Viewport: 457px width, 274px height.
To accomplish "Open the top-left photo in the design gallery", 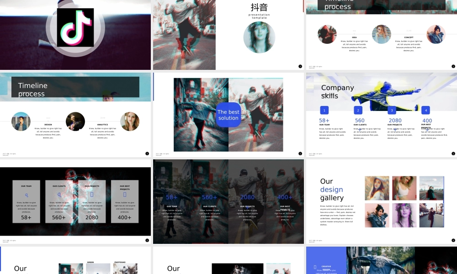I will click(x=377, y=188).
